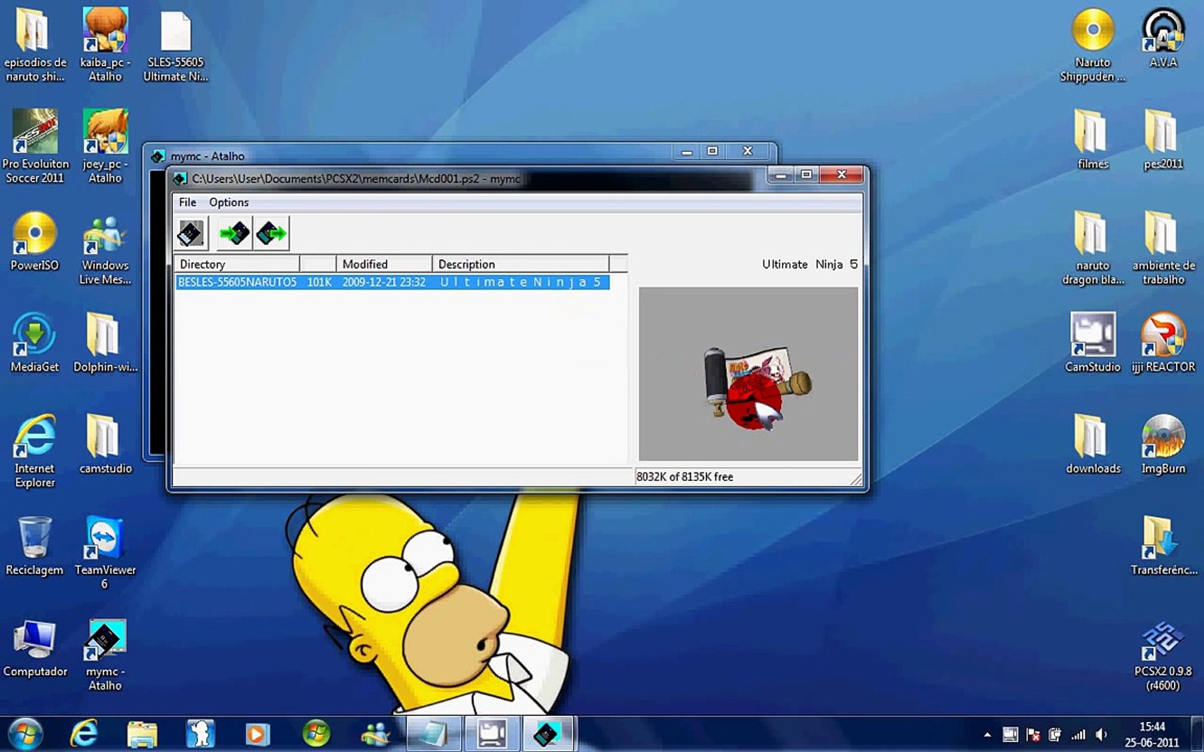Select the 'Naruto Shippuden ...' disc icon on desktop

1093,45
